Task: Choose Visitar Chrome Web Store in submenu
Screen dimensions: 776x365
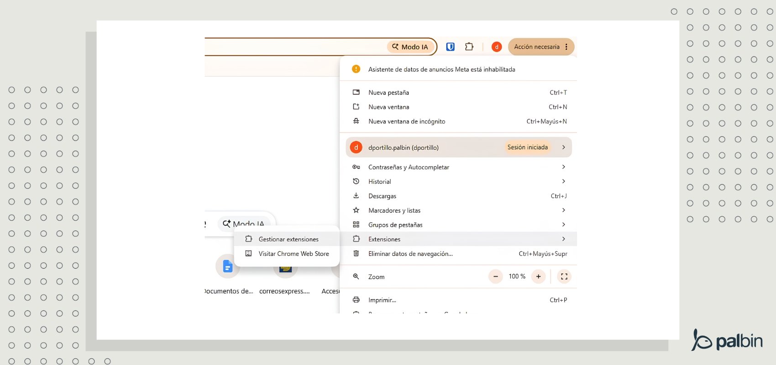Action: (287, 254)
